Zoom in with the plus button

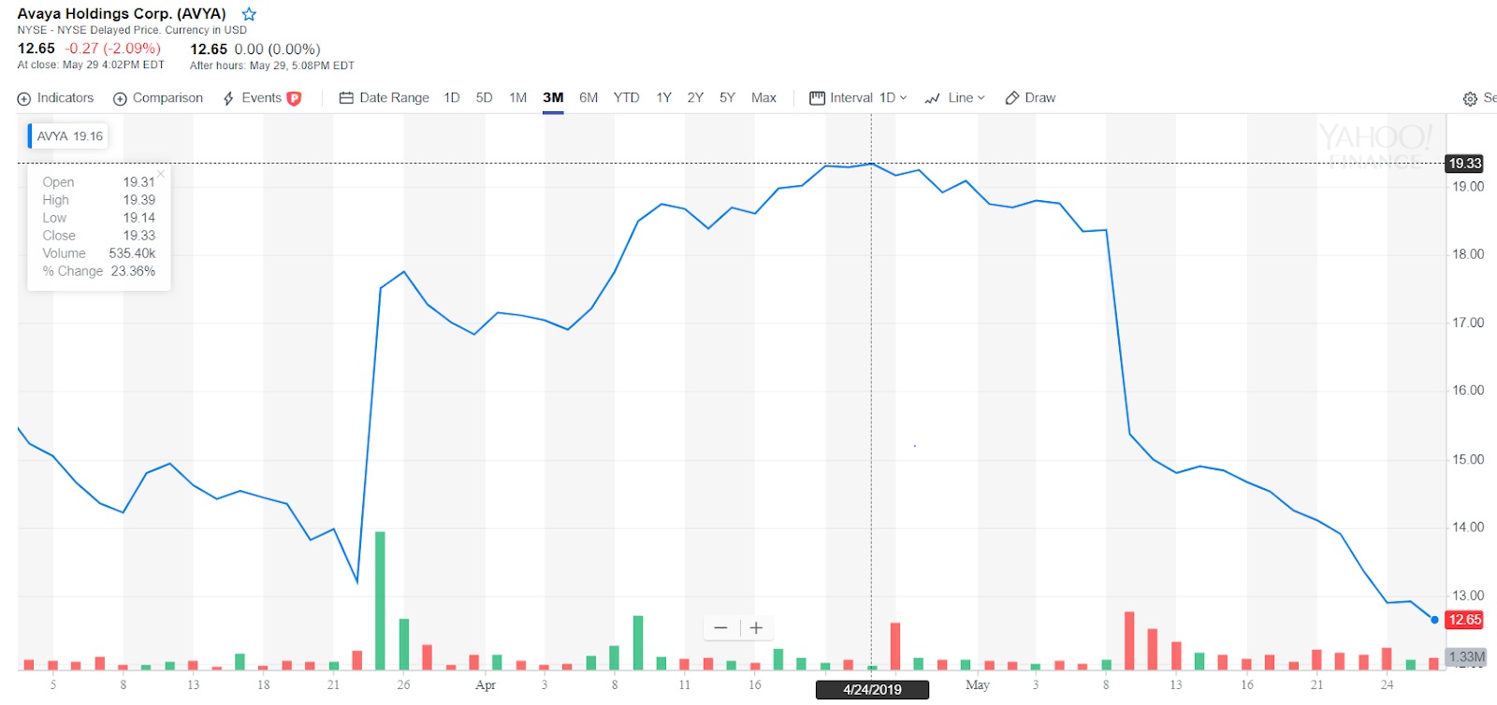pos(756,628)
